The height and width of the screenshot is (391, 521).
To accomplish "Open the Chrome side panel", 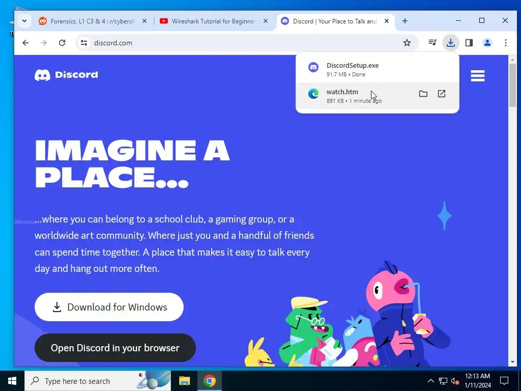I will pos(469,43).
